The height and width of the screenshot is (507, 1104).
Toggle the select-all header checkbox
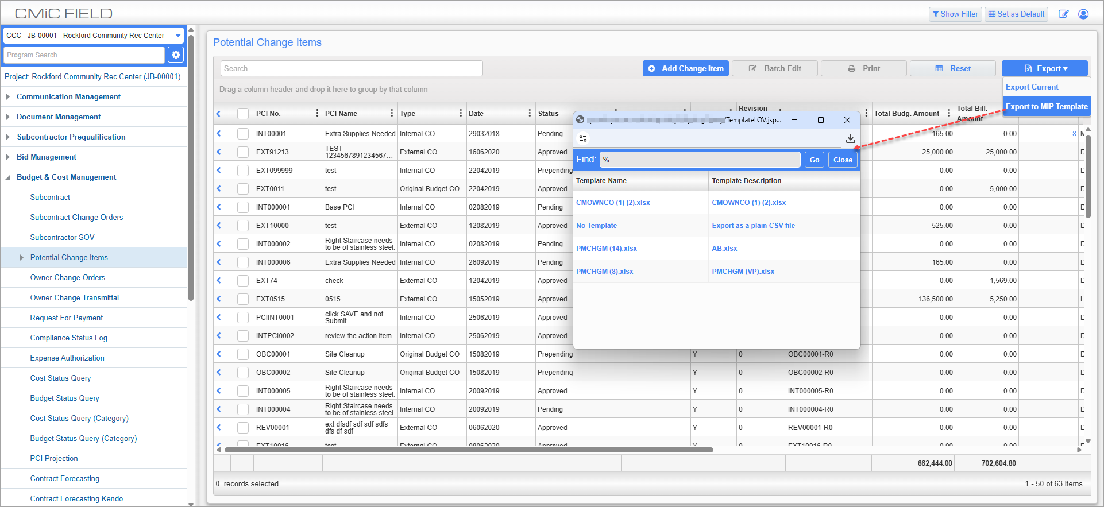243,114
